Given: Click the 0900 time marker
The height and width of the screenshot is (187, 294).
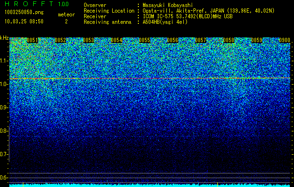Looking at the screenshot, I should (x=285, y=40).
